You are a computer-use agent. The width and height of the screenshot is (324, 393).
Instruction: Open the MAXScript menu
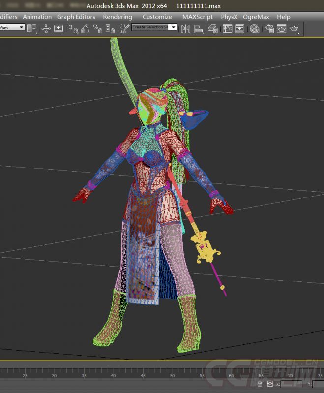pyautogui.click(x=198, y=17)
